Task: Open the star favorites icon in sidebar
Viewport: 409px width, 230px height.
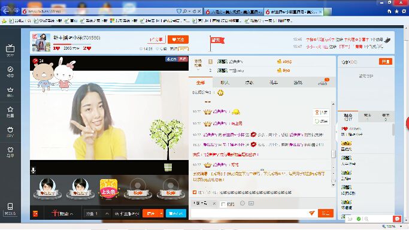Action: tap(10, 109)
